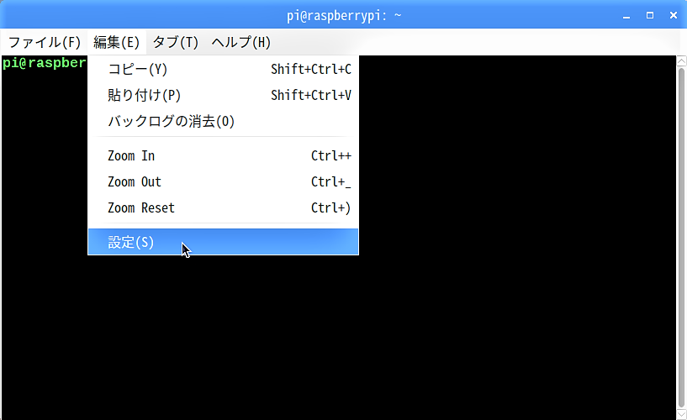Screen dimensions: 687x420
Task: Open the ファイル(F) menu
Action: coord(45,43)
